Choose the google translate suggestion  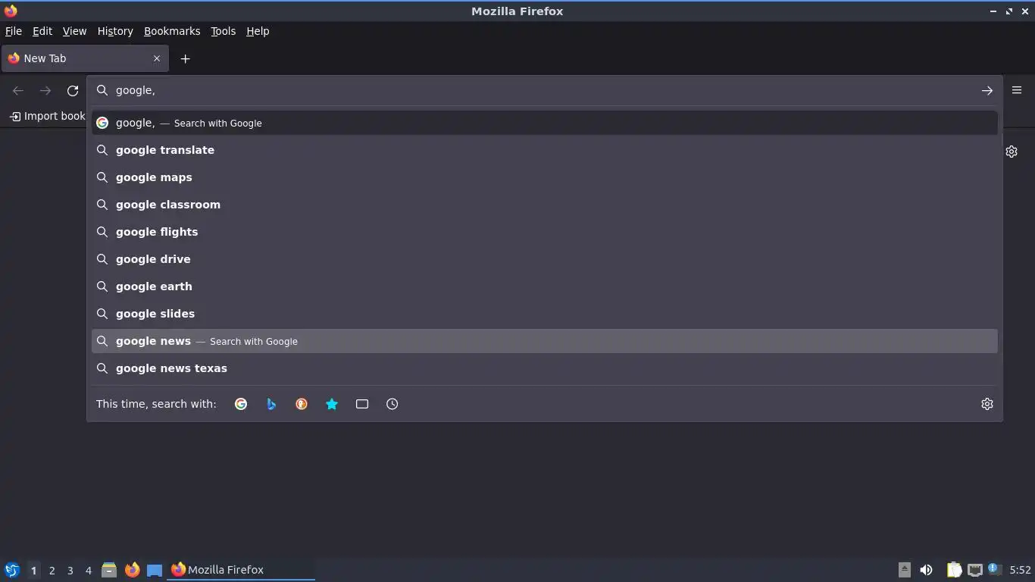point(545,150)
